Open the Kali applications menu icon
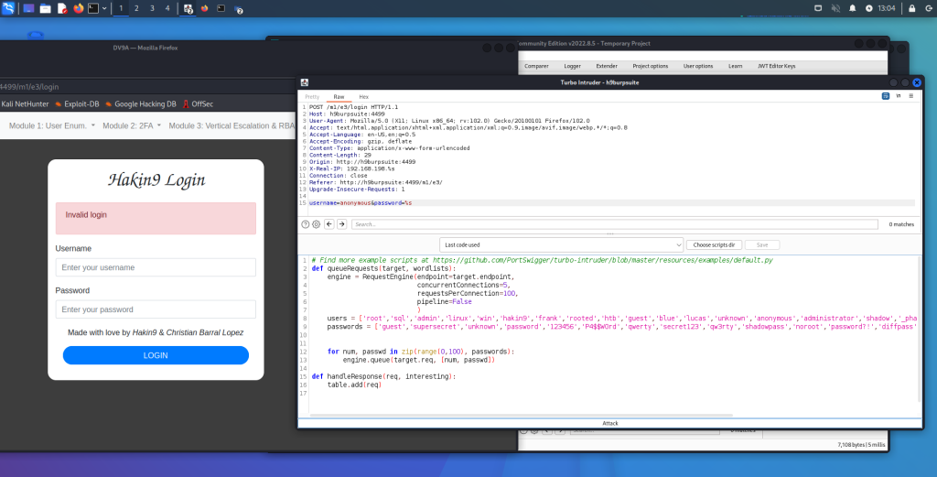The image size is (937, 477). [x=8, y=8]
